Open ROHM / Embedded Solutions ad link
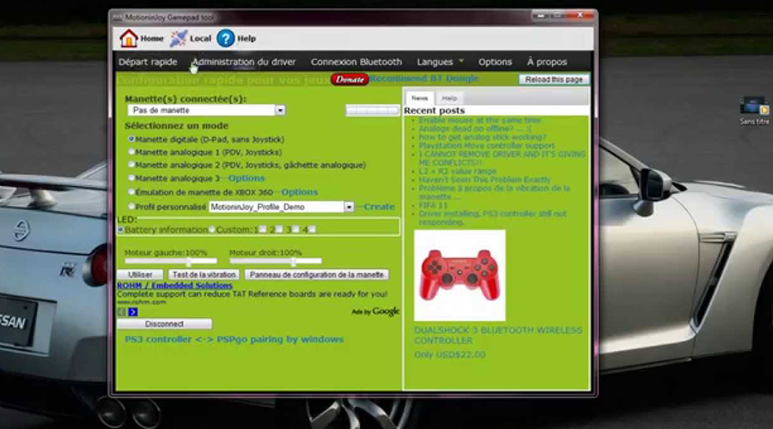The image size is (773, 429). pyautogui.click(x=174, y=286)
